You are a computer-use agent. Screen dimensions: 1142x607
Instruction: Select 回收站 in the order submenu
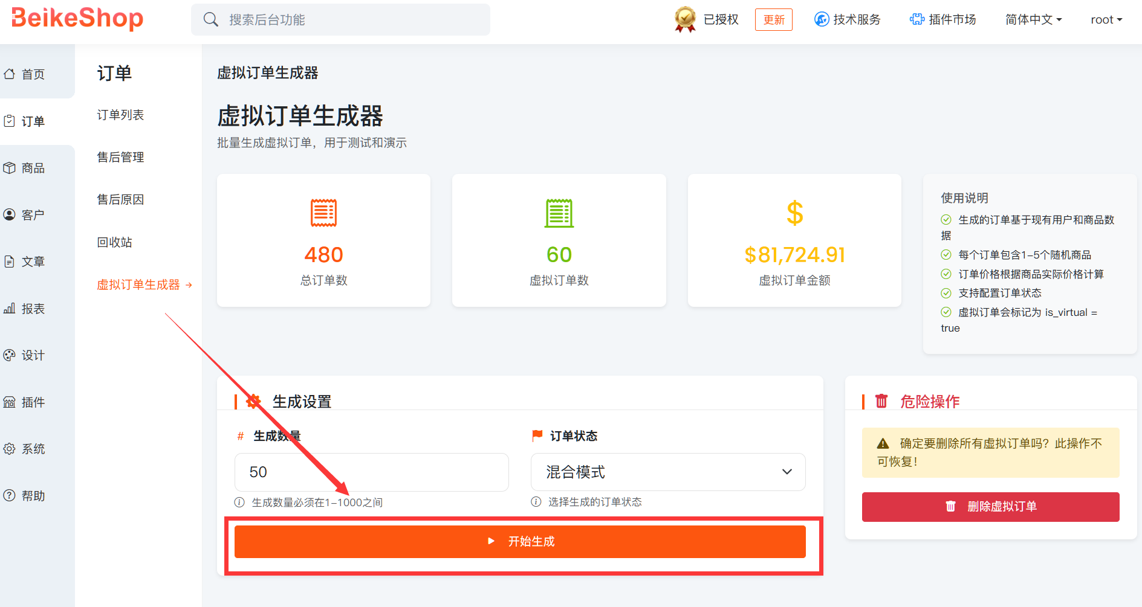click(x=114, y=242)
